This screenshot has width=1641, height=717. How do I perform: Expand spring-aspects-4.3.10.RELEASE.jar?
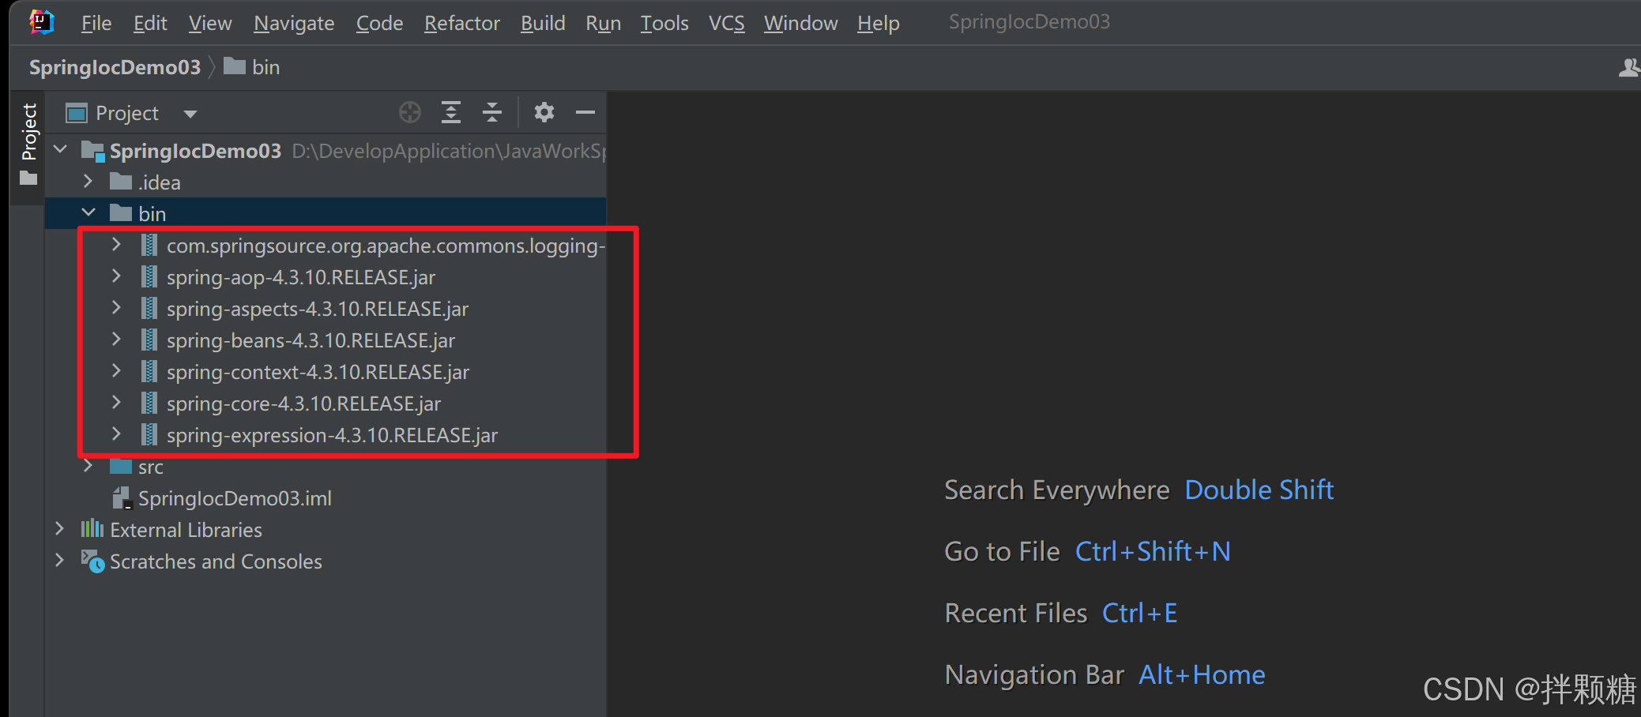pyautogui.click(x=117, y=307)
